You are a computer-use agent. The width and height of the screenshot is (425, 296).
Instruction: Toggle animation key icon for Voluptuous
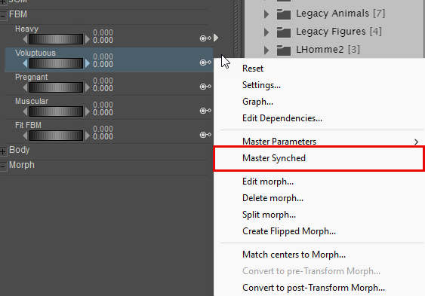click(x=205, y=63)
